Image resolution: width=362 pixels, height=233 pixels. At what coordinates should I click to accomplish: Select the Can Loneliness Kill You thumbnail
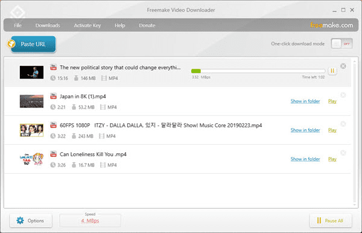(31, 159)
